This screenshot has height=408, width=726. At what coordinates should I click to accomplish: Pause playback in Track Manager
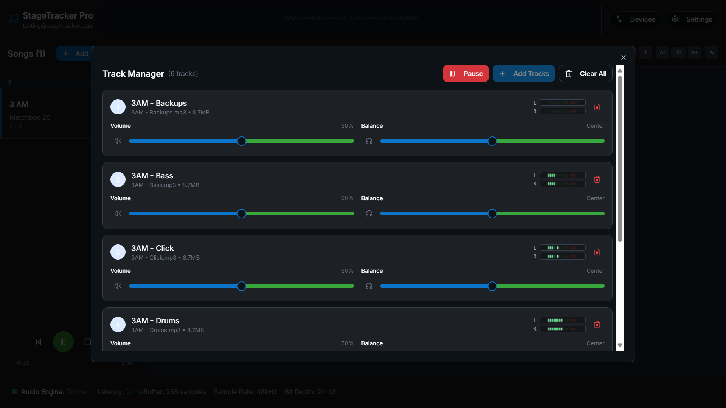[465, 74]
